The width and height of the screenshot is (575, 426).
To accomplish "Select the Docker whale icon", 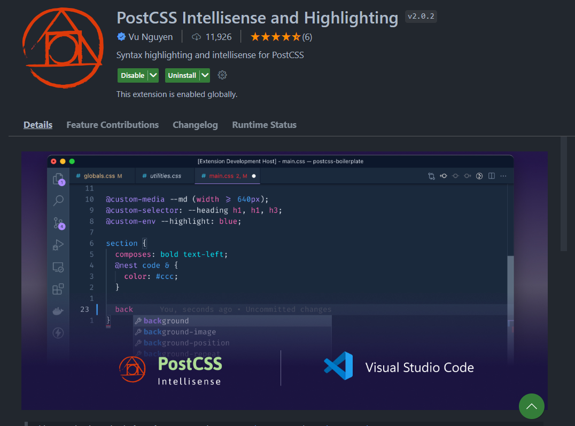I will [x=58, y=311].
